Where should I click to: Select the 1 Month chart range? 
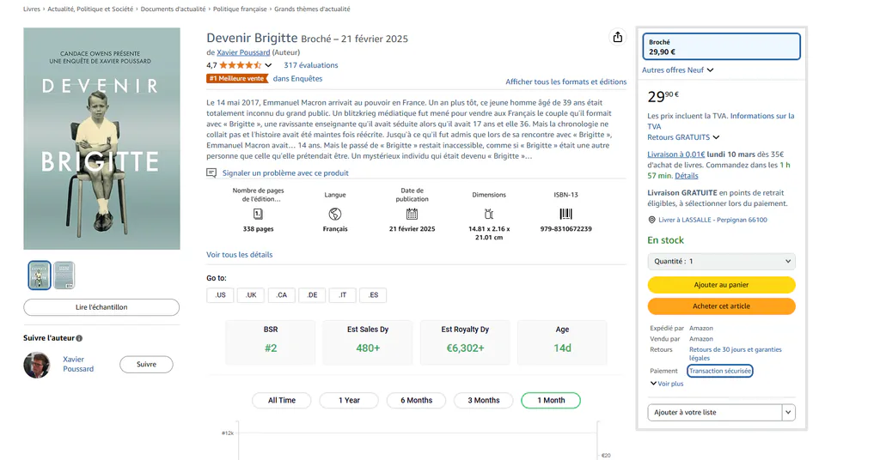tap(551, 401)
